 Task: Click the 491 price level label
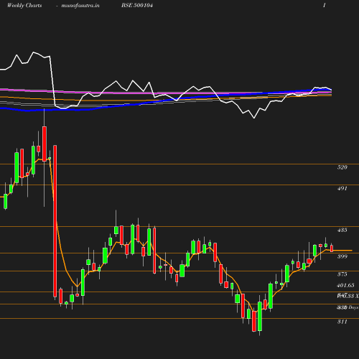(342, 188)
